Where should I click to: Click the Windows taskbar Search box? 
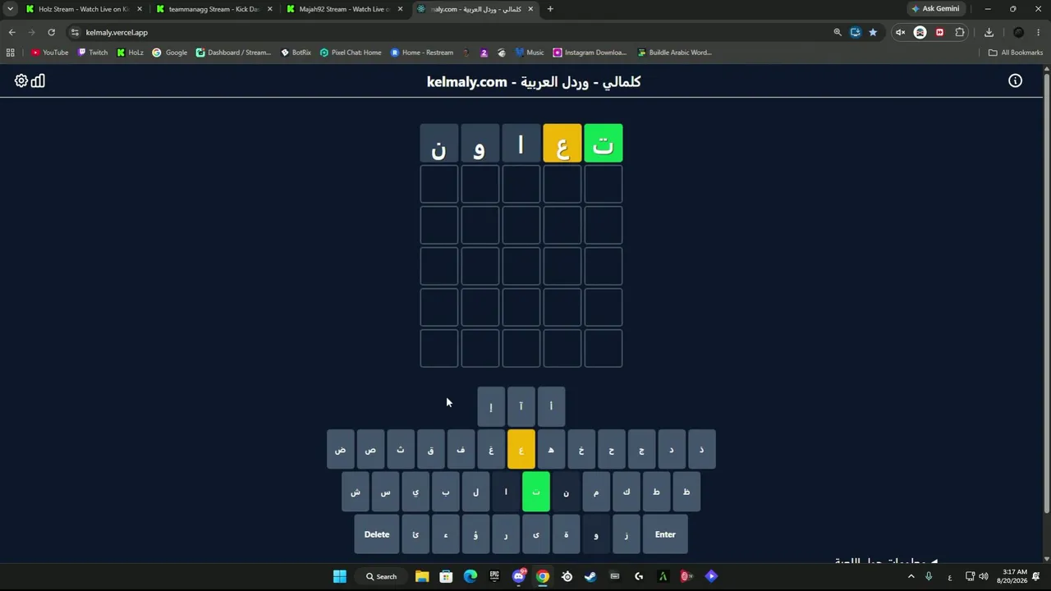click(x=382, y=576)
